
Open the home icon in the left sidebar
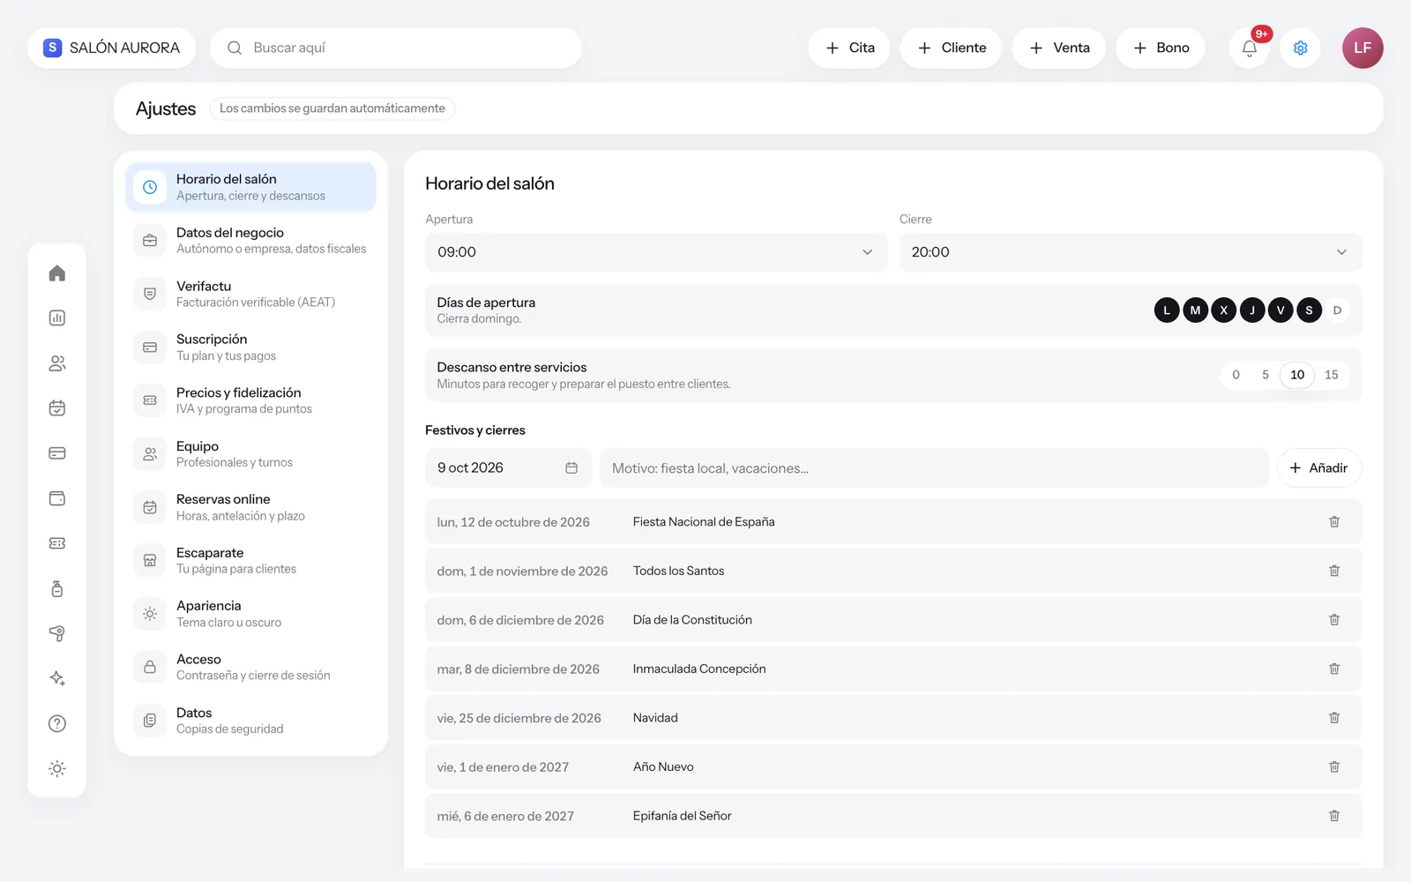57,273
